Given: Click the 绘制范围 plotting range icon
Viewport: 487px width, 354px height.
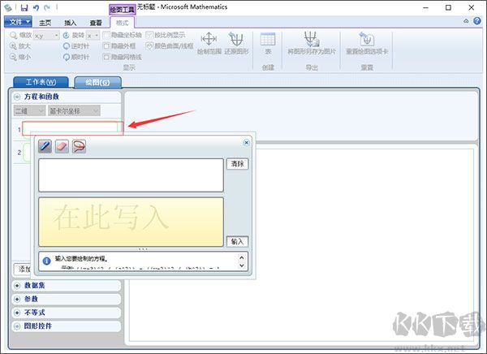Looking at the screenshot, I should tap(209, 39).
